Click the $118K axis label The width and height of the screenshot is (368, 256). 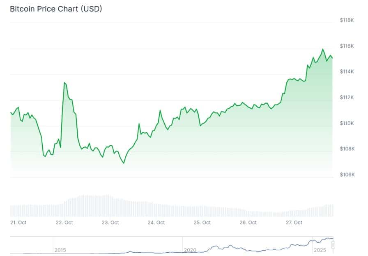(347, 20)
